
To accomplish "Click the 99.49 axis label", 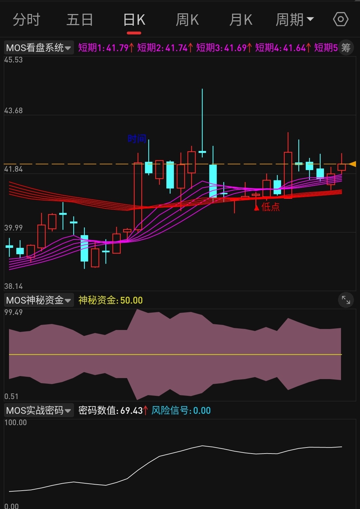I will [x=14, y=312].
